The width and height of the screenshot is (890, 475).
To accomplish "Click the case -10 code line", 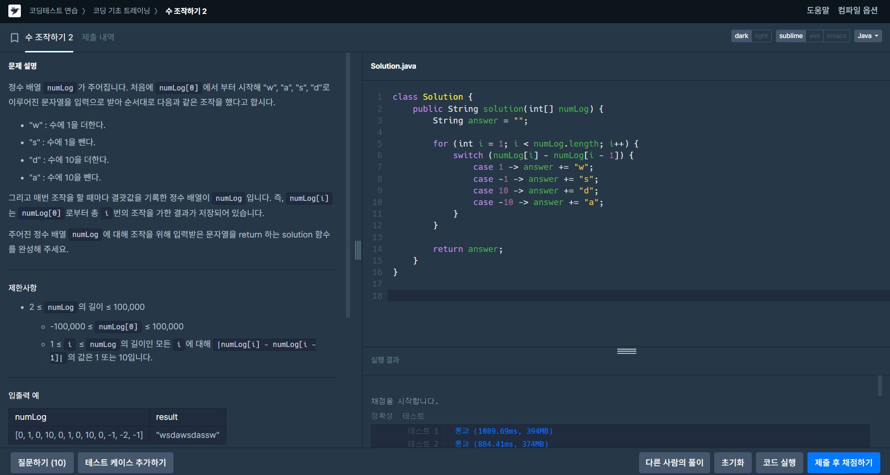I will pyautogui.click(x=538, y=202).
